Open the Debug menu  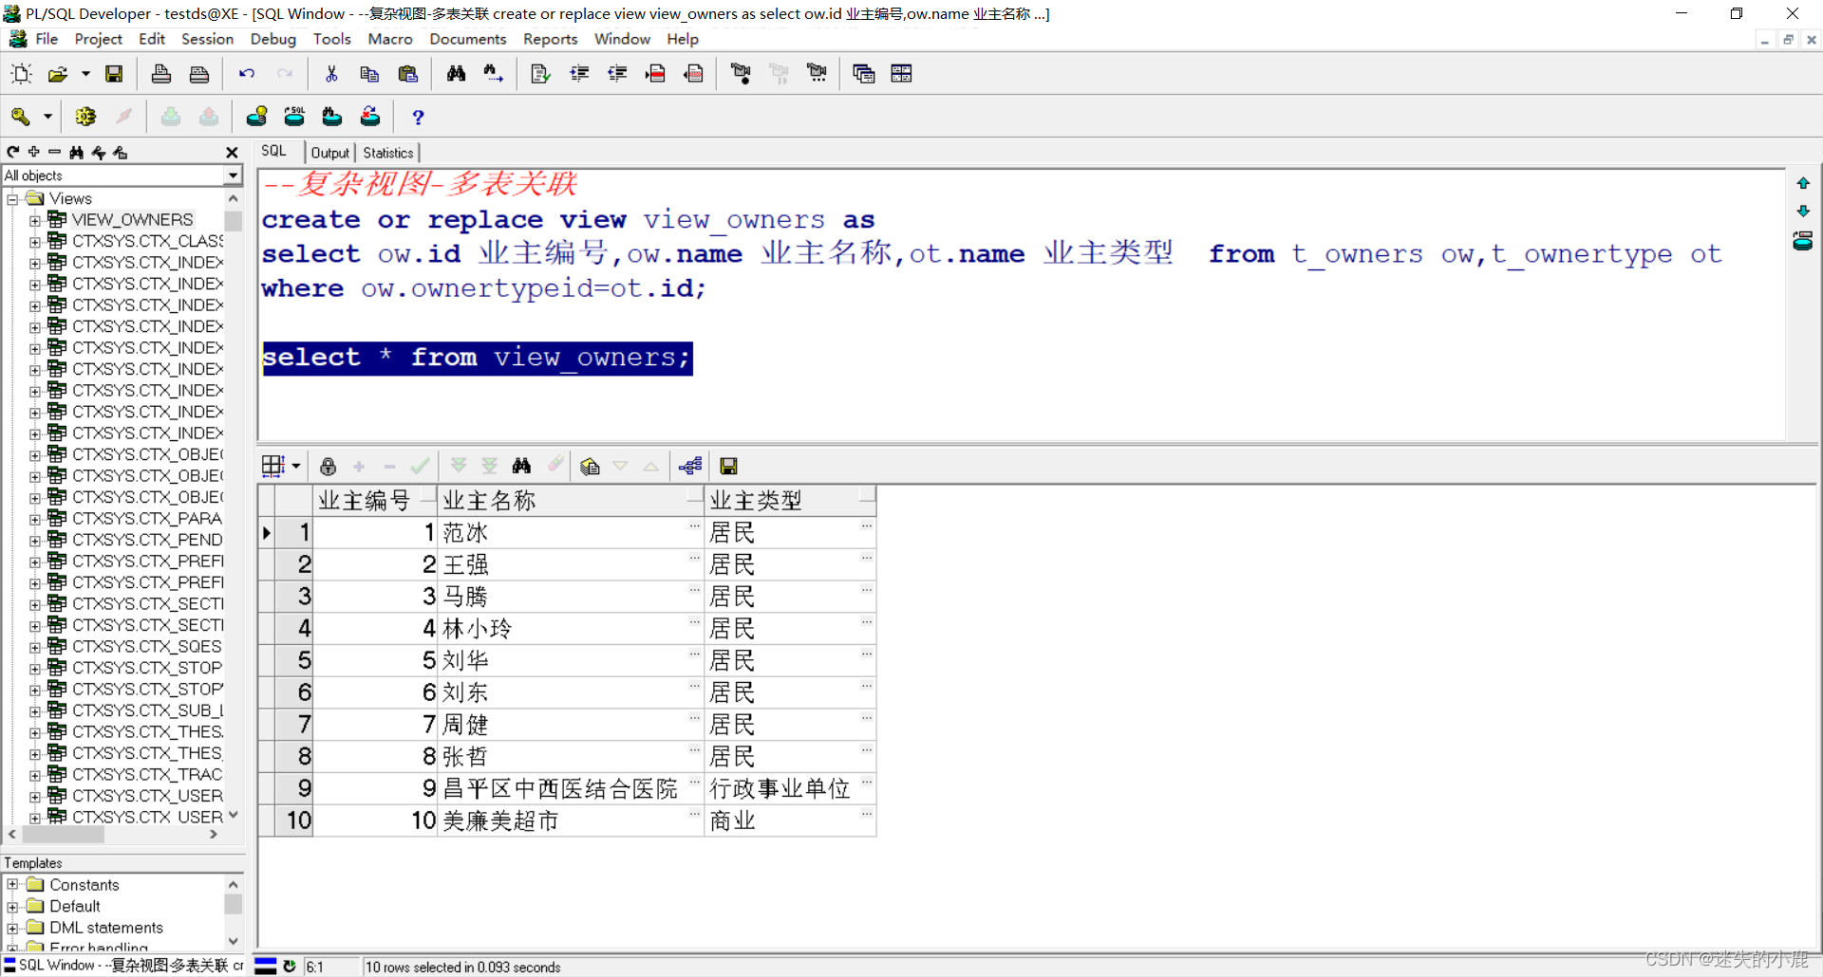[x=273, y=39]
